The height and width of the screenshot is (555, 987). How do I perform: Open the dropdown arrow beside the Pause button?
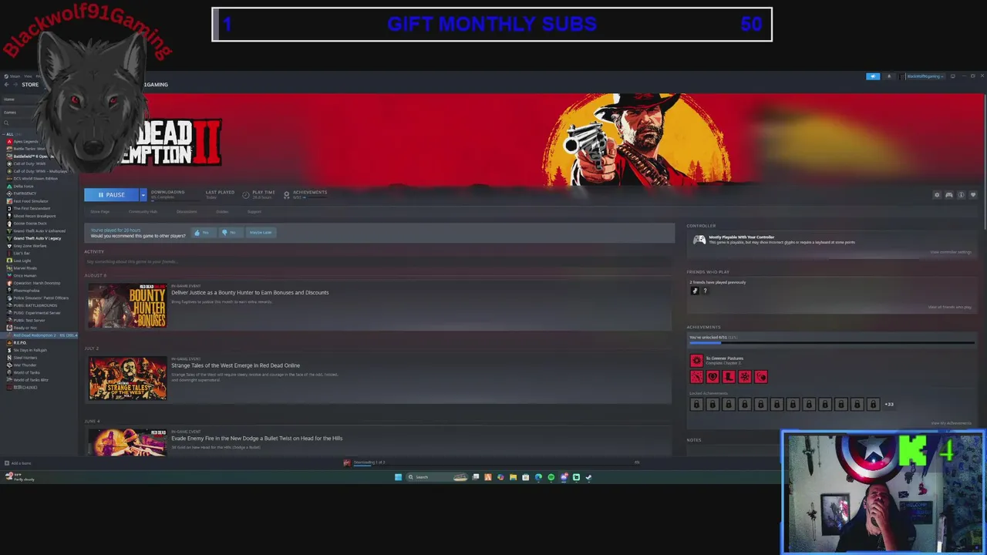tap(143, 195)
